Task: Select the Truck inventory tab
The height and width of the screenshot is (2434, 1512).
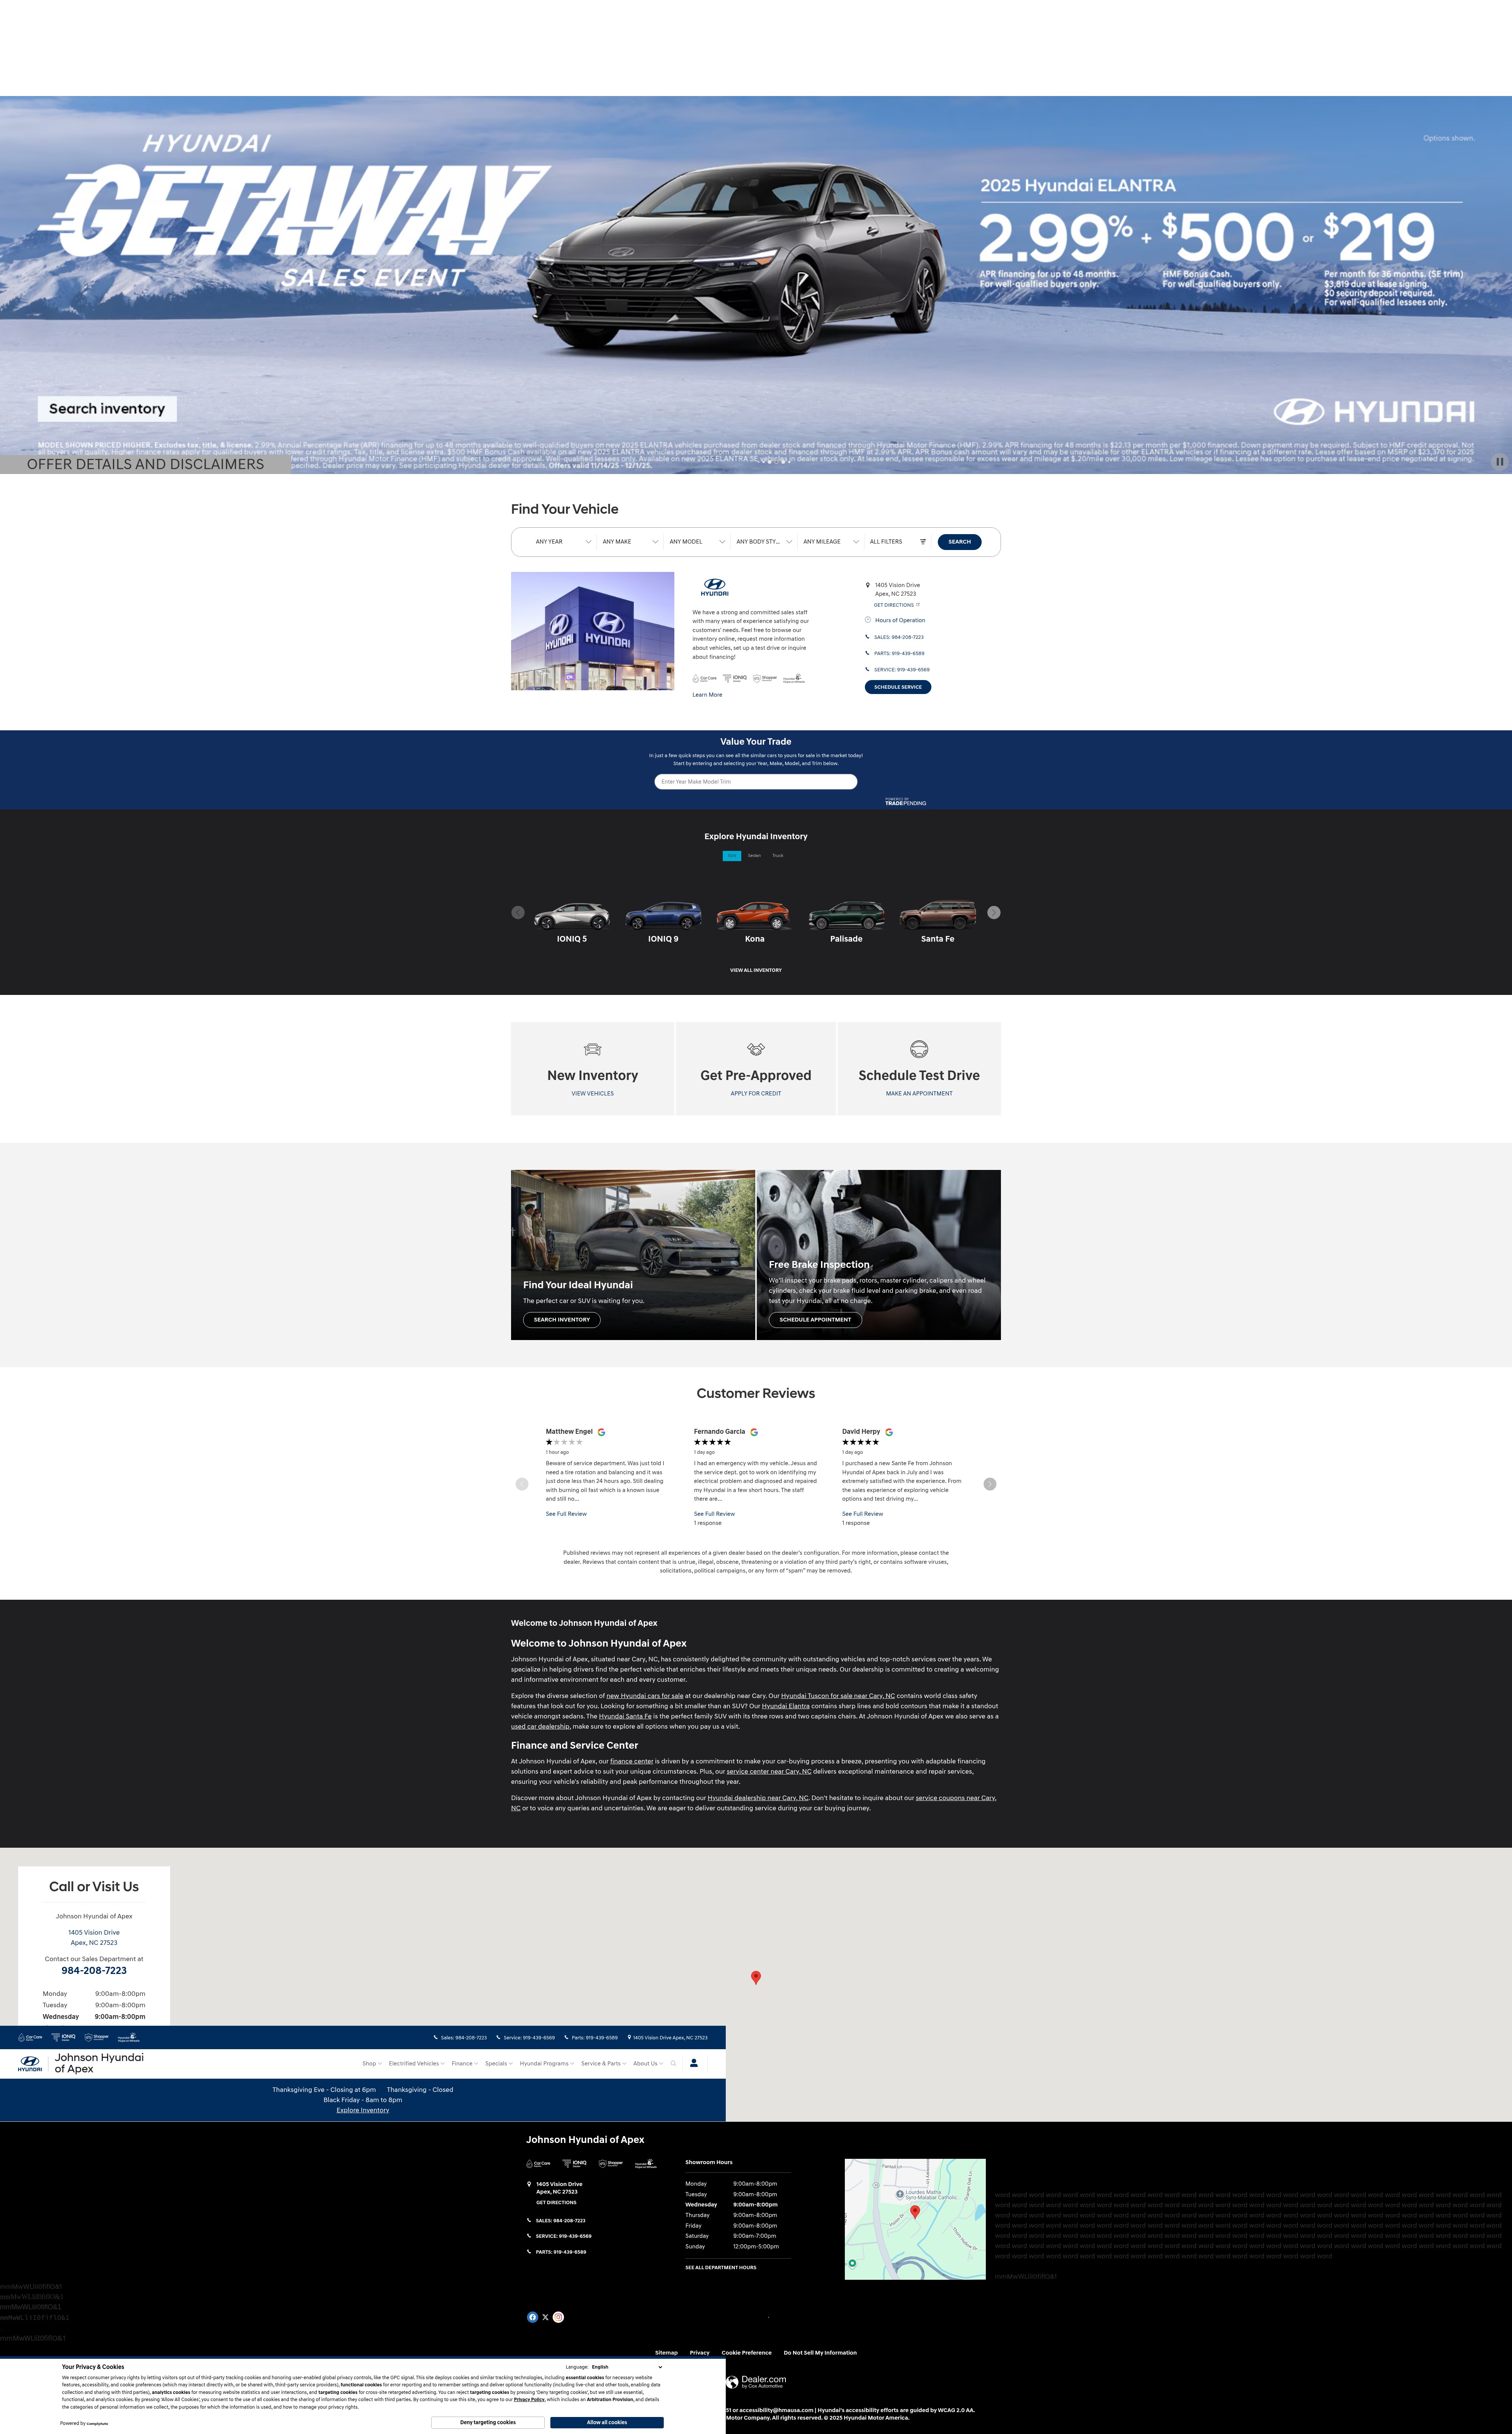Action: click(x=778, y=855)
